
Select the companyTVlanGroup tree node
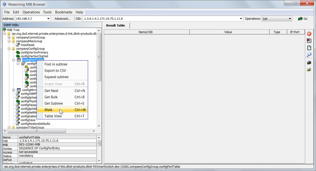(x=30, y=127)
